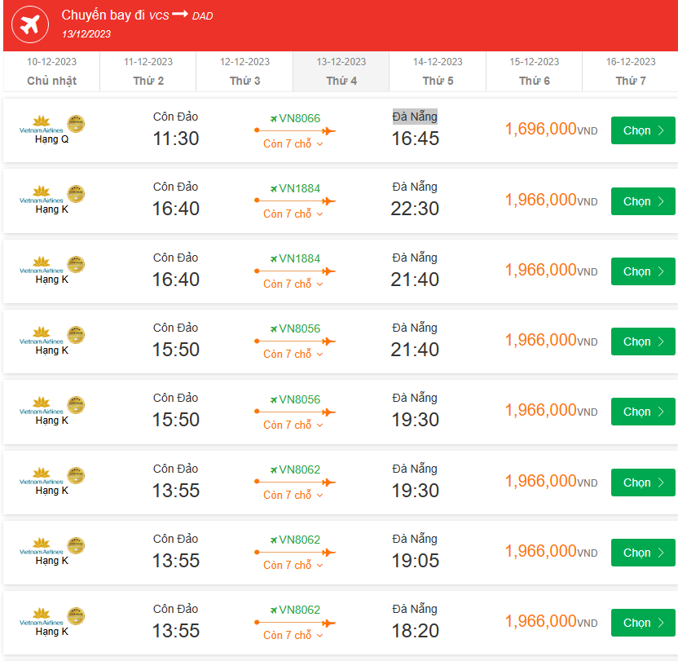The image size is (678, 661).
Task: Go to the 16-12-2023 Thứ 7 date tab
Action: click(x=630, y=72)
